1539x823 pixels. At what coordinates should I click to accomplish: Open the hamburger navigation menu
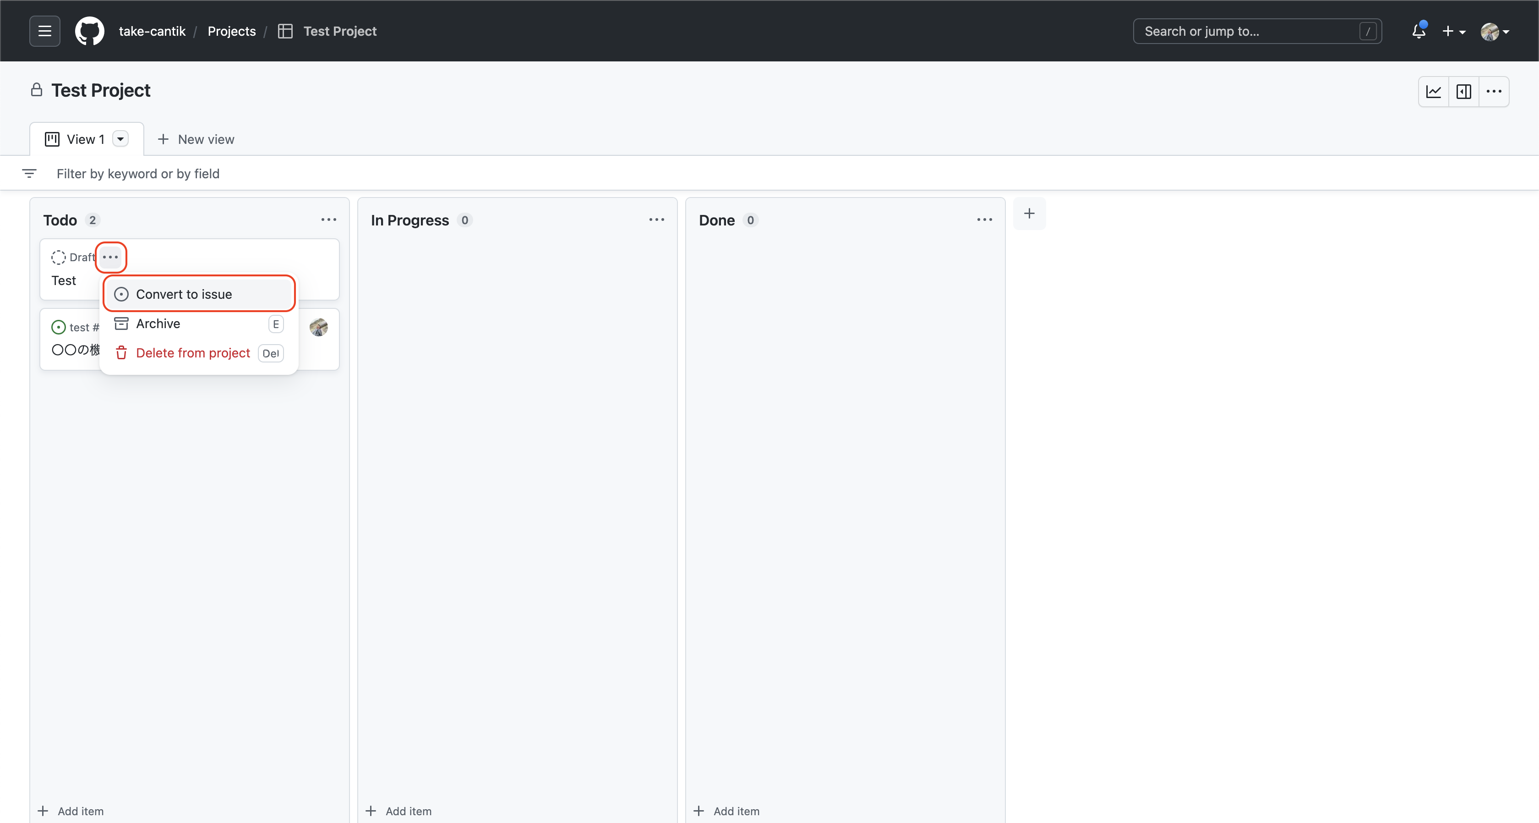[x=45, y=31]
